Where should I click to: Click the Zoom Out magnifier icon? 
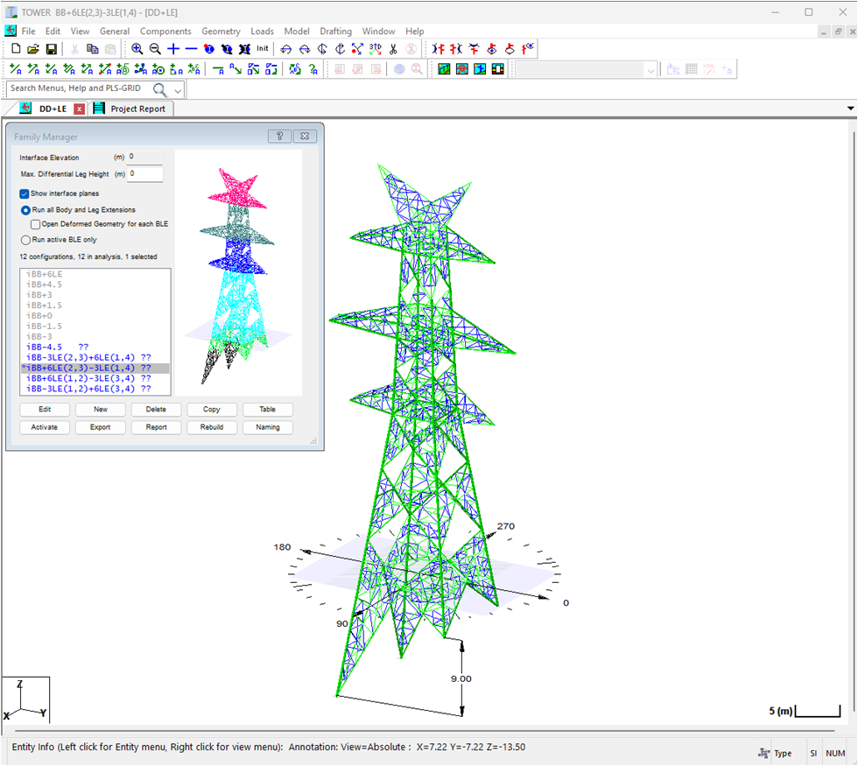pyautogui.click(x=155, y=49)
